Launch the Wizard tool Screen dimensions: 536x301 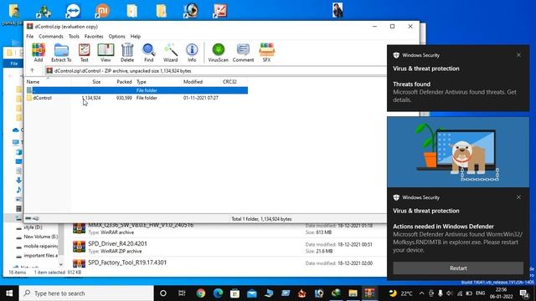170,53
